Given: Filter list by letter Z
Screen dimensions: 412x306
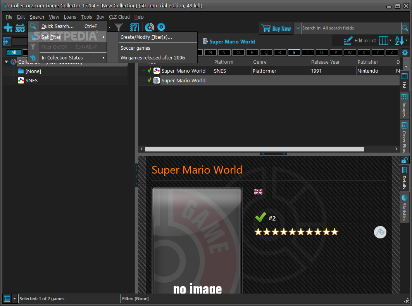Looking at the screenshot, I should (391, 52).
